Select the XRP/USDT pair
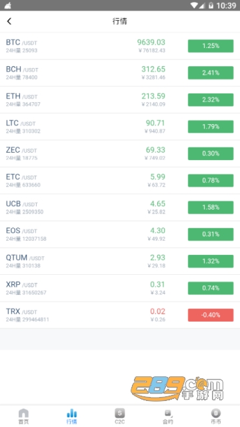The width and height of the screenshot is (240, 427). tap(120, 288)
